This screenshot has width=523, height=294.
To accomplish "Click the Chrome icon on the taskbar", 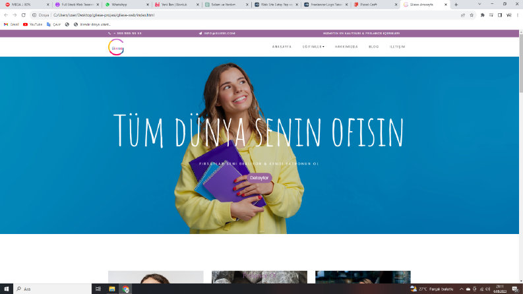I will point(126,289).
